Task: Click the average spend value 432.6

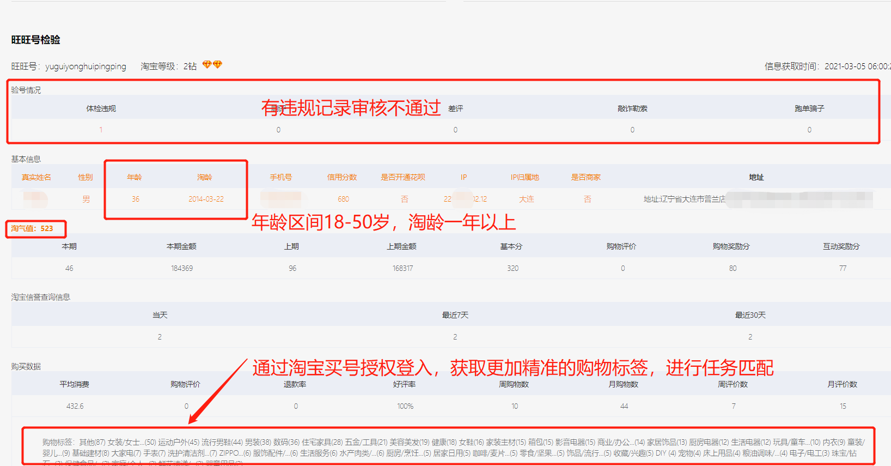Action: 75,406
